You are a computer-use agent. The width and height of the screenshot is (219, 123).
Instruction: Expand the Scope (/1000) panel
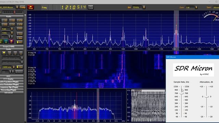[12, 46]
